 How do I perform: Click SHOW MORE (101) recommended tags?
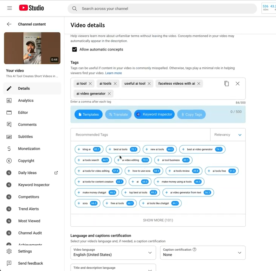click(158, 220)
